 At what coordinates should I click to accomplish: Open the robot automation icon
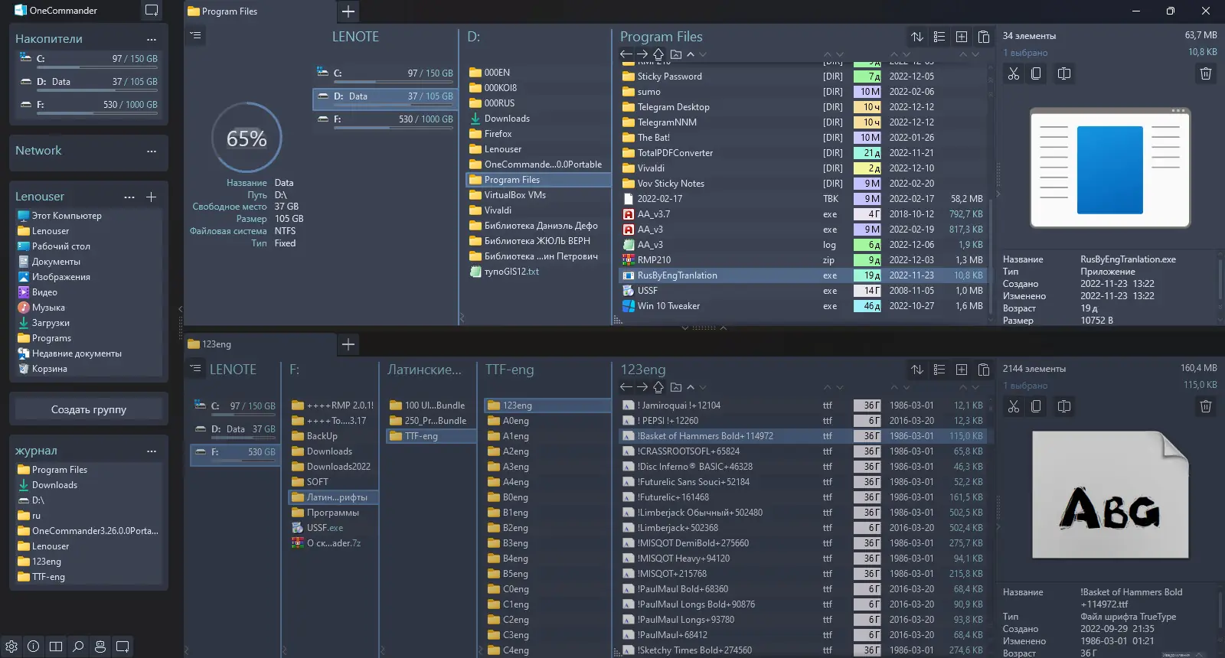[x=100, y=647]
